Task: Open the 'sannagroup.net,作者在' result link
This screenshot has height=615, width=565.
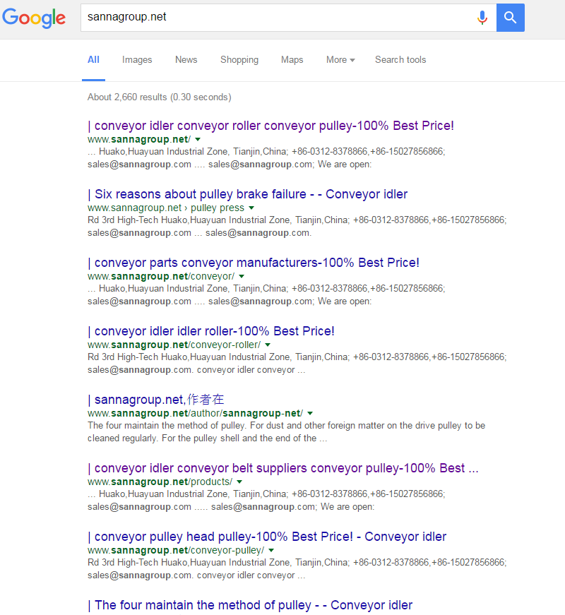Action: [x=156, y=399]
